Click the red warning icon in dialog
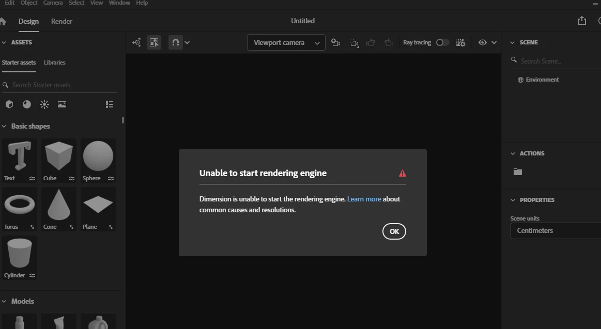The height and width of the screenshot is (329, 601). pos(403,173)
